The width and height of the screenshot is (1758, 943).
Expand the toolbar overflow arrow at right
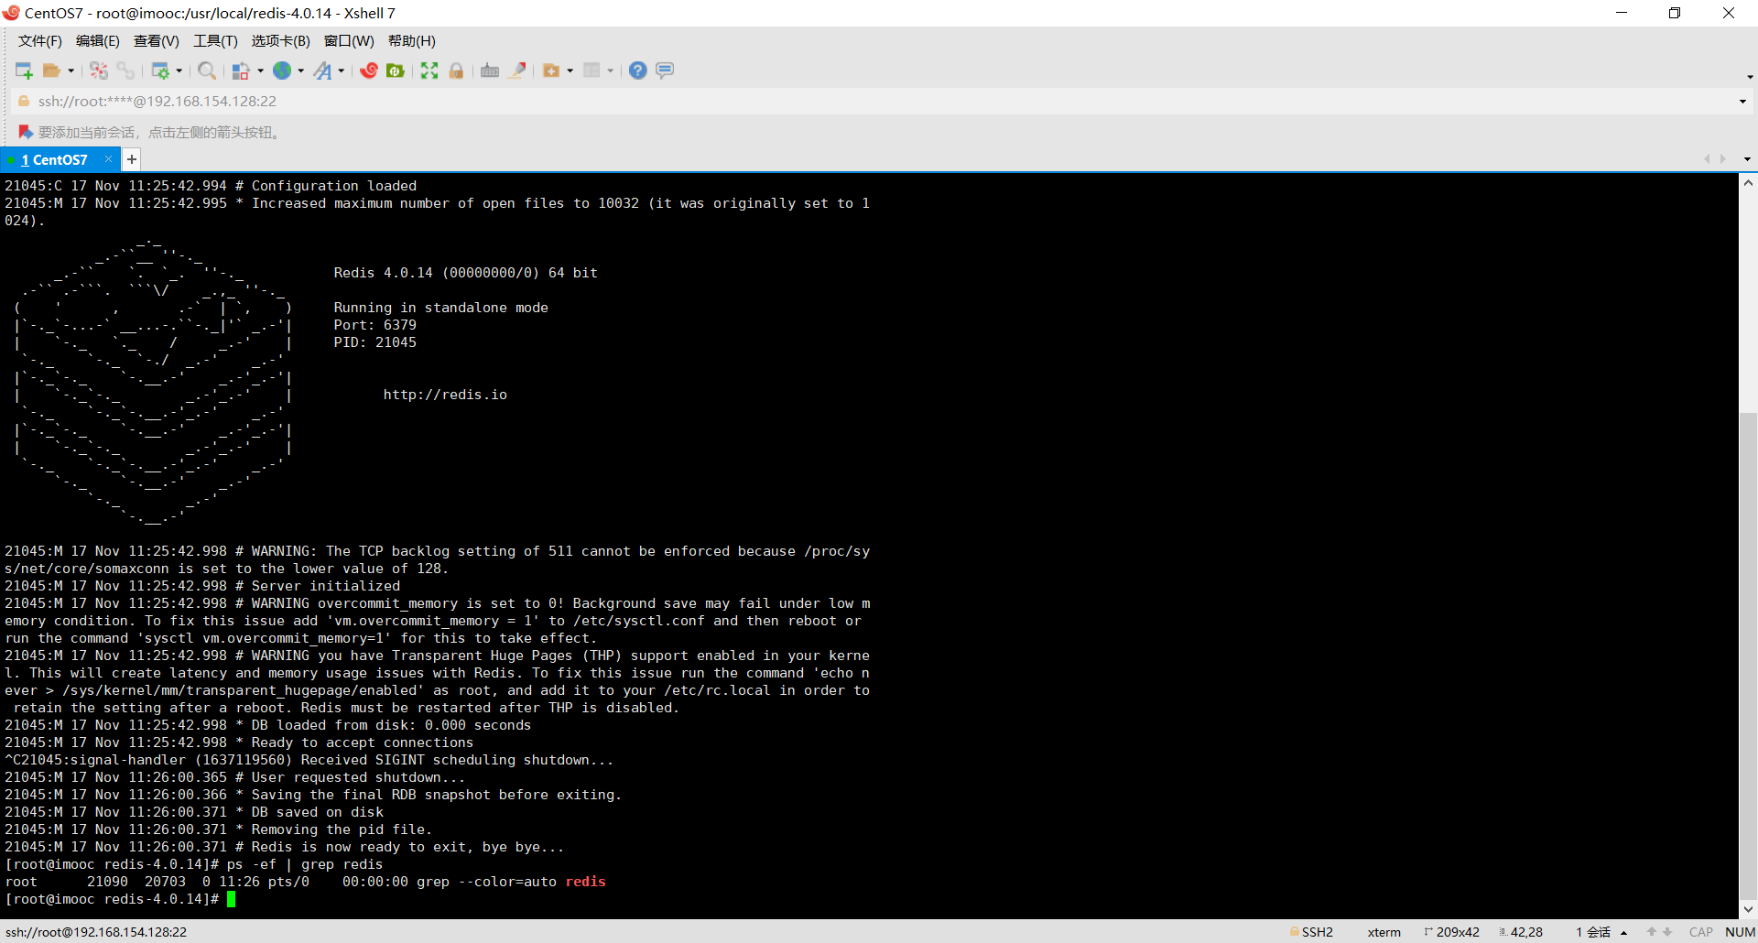pos(1750,77)
